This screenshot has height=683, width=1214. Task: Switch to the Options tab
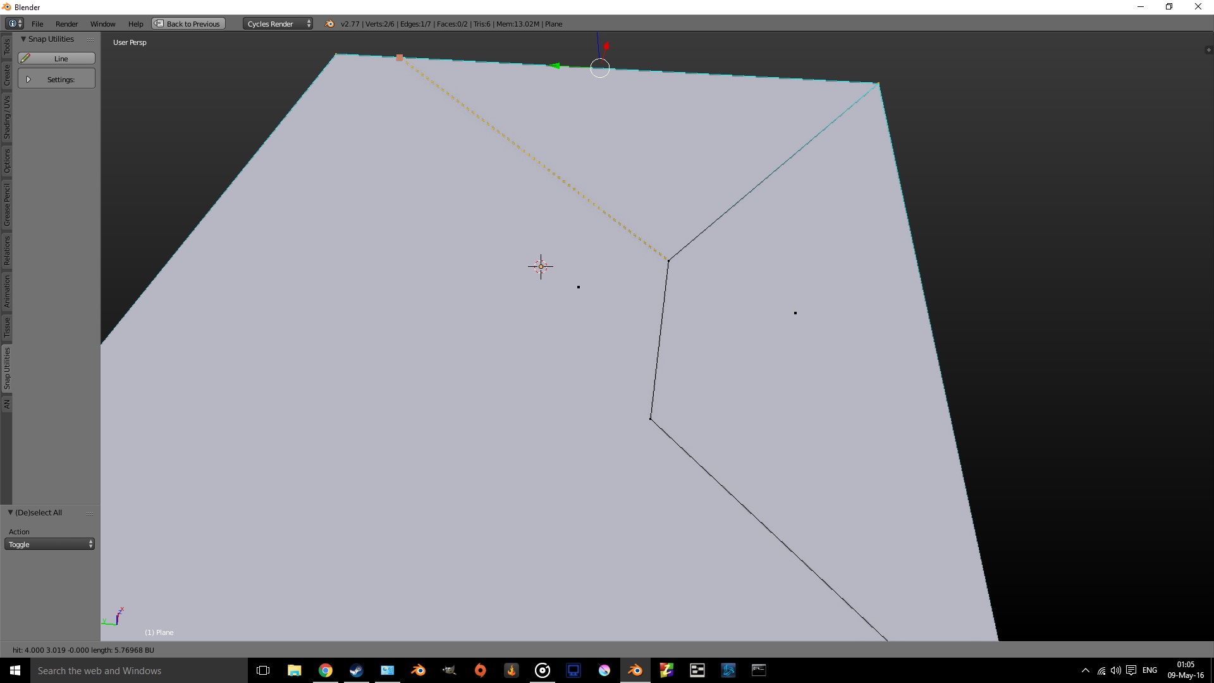(x=7, y=161)
